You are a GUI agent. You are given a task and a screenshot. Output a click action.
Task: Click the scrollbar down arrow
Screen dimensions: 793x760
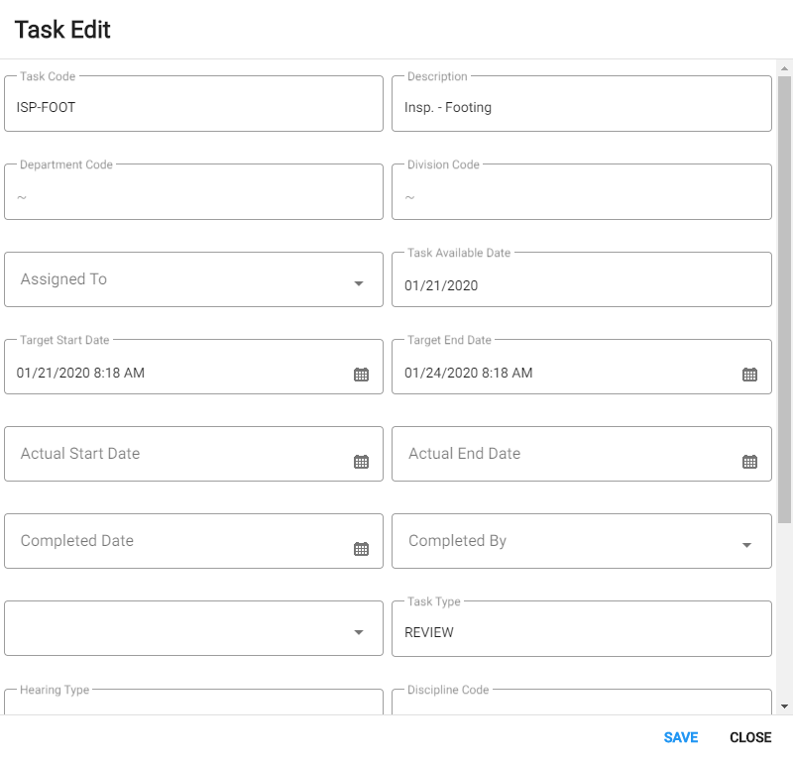coord(784,706)
